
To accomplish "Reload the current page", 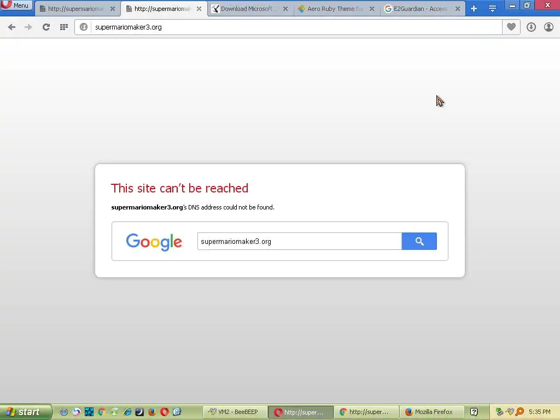I will [46, 27].
